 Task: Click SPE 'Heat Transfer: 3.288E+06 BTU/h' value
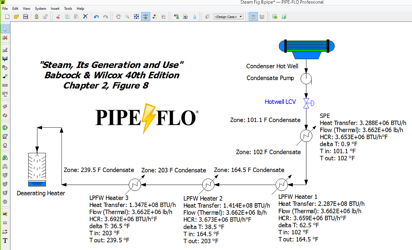pos(363,123)
